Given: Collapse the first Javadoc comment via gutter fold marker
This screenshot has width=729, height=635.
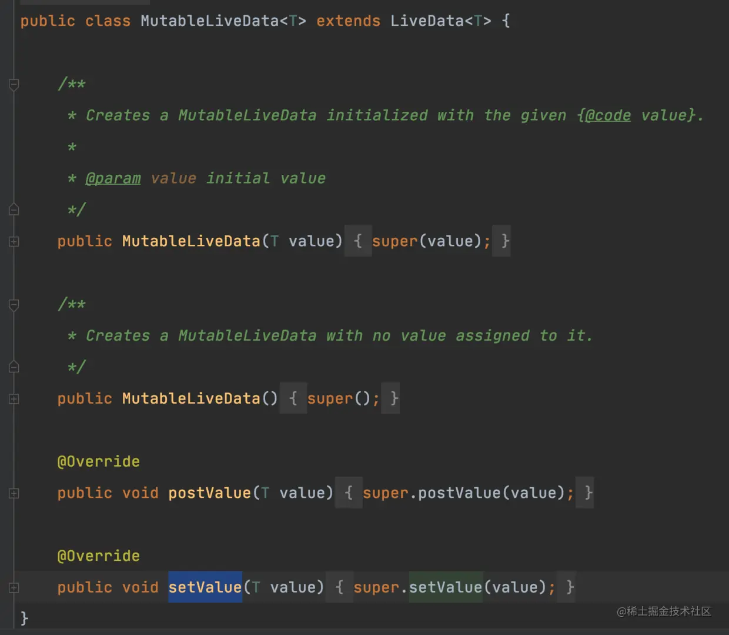Looking at the screenshot, I should (x=14, y=84).
